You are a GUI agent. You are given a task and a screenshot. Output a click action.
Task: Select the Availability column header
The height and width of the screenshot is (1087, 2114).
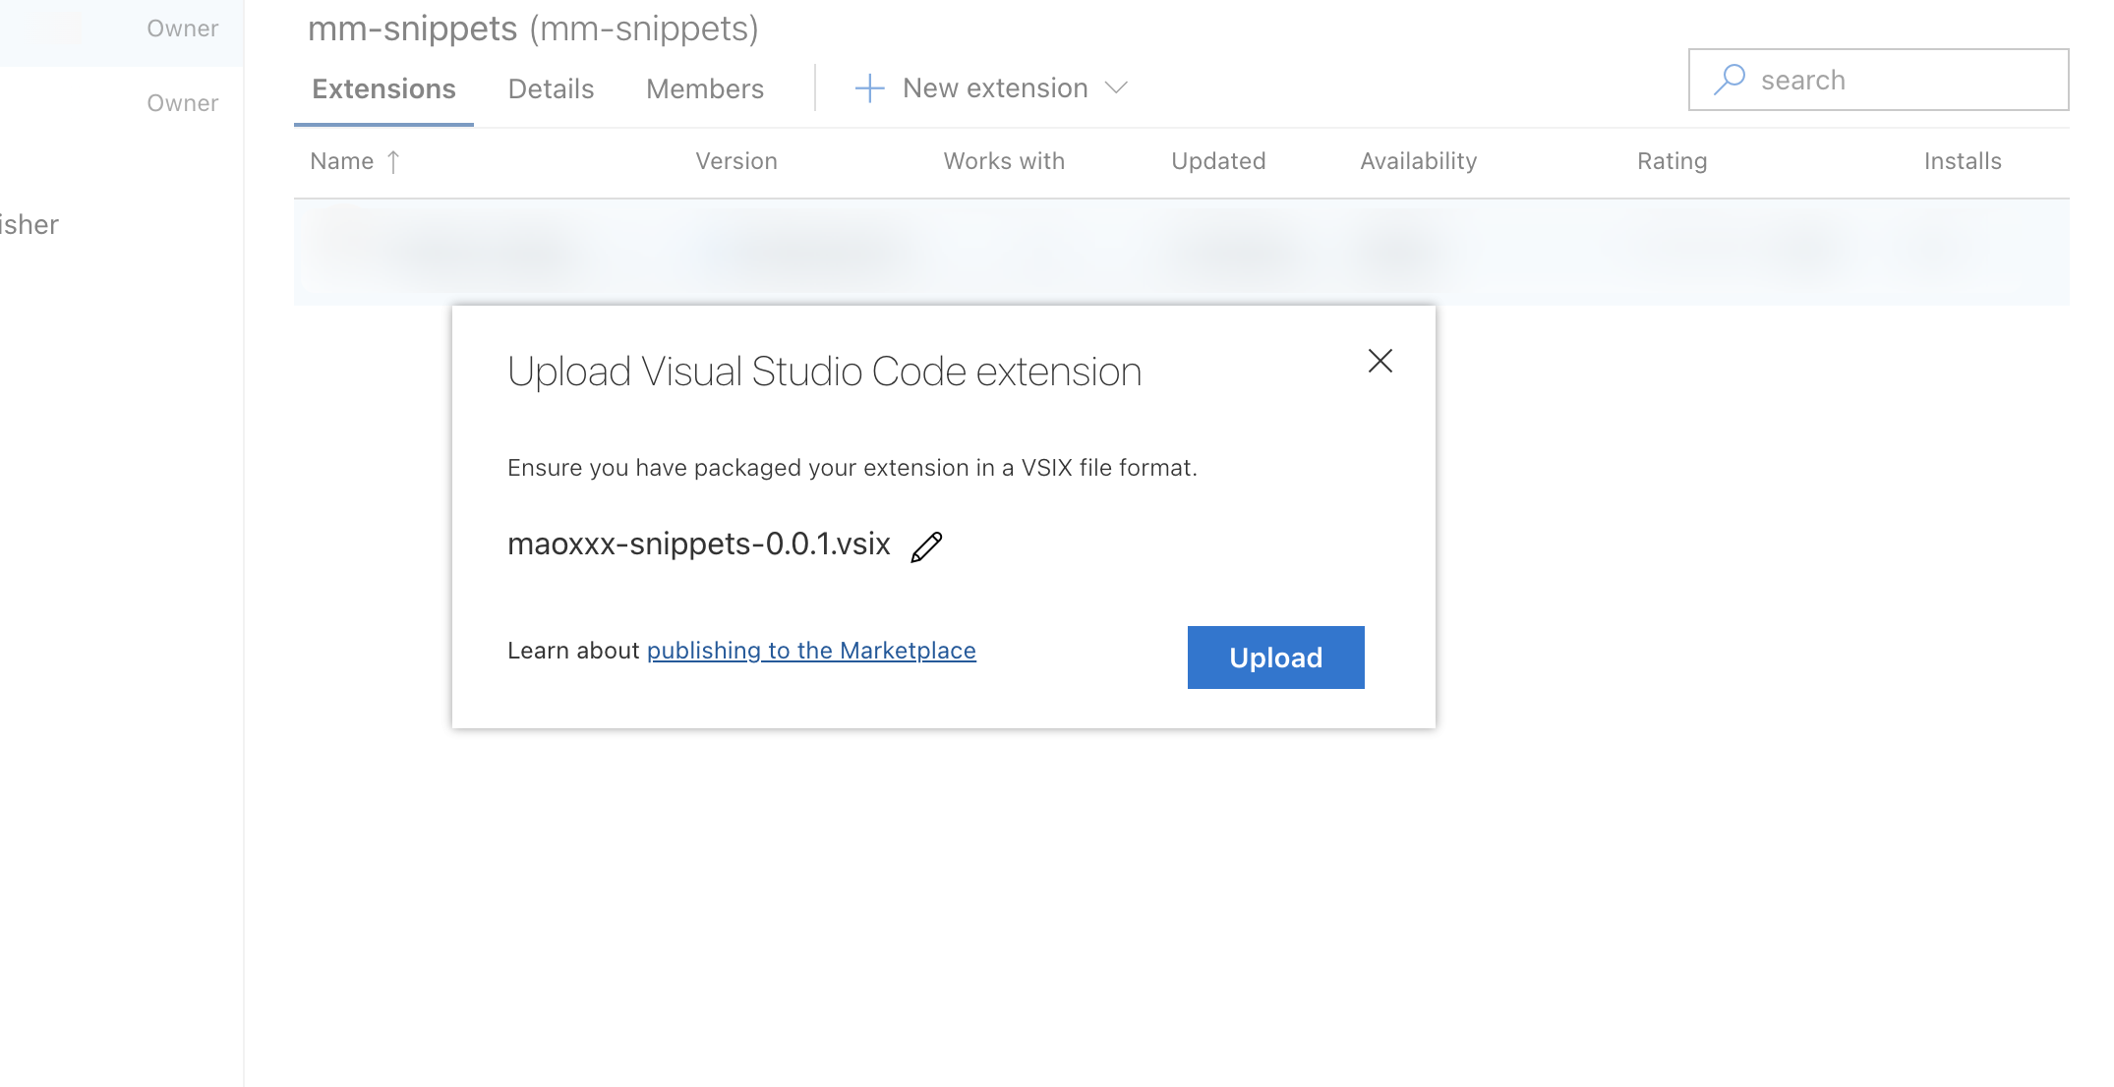[1418, 161]
